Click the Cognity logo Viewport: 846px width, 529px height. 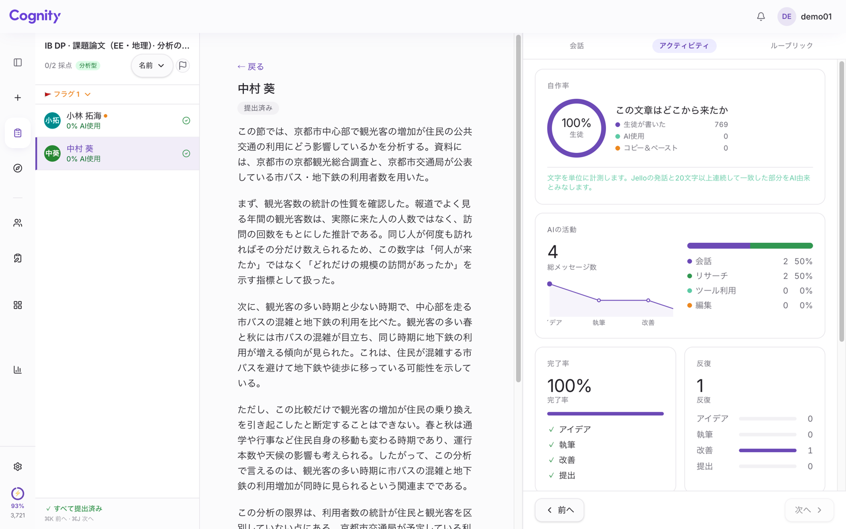(35, 16)
